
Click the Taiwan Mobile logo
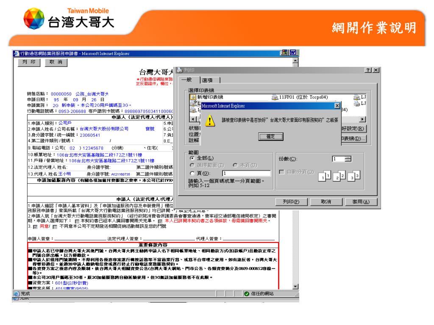(x=69, y=19)
